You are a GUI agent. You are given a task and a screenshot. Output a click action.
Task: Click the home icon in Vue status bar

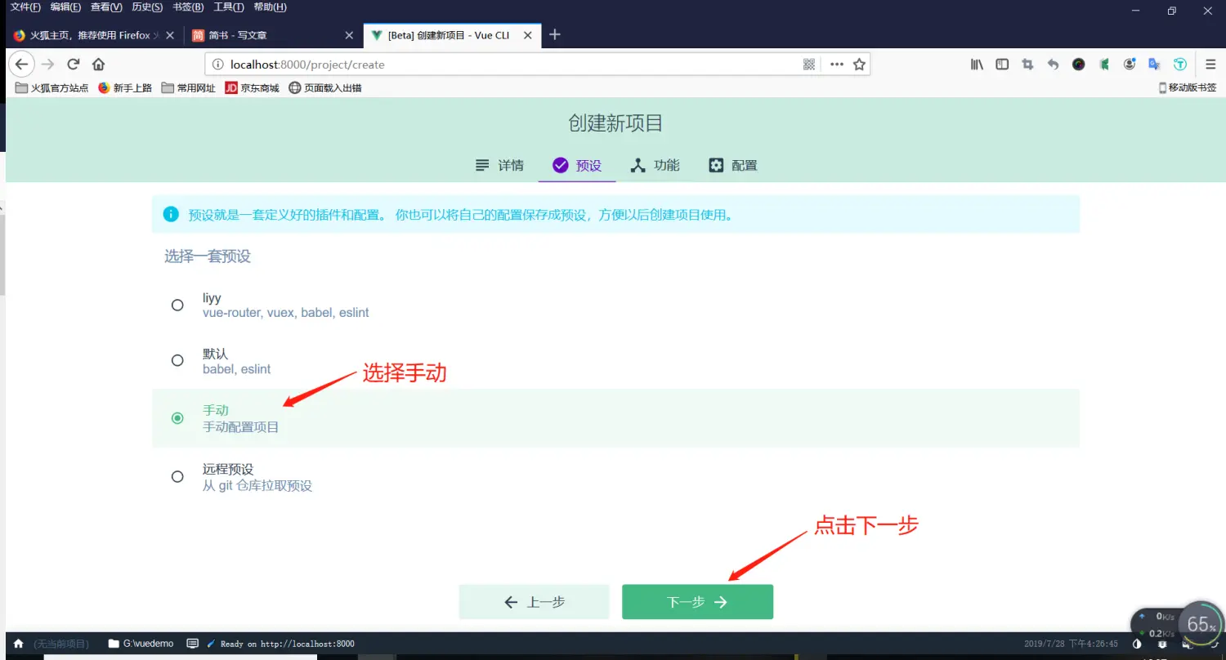click(19, 644)
